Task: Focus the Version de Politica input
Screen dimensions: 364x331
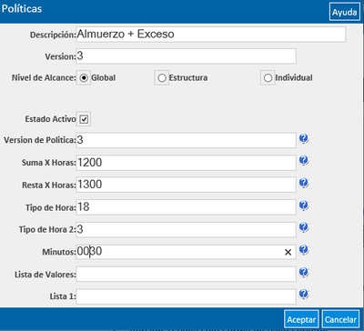Action: click(x=186, y=140)
